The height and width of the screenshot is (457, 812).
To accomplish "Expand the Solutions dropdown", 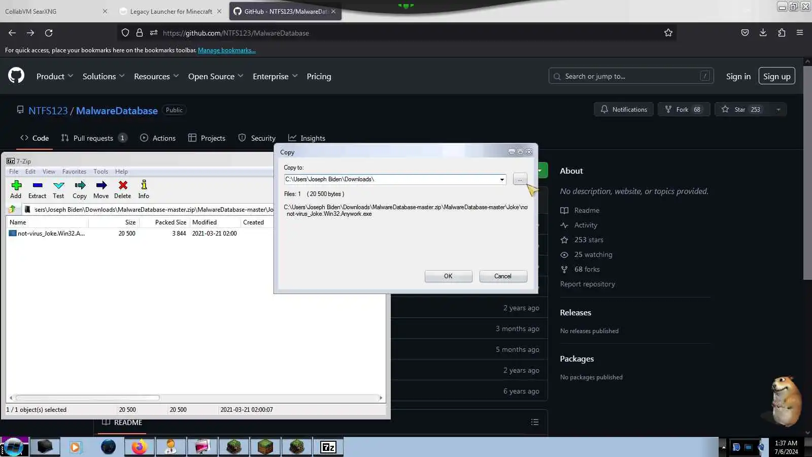I will point(104,76).
